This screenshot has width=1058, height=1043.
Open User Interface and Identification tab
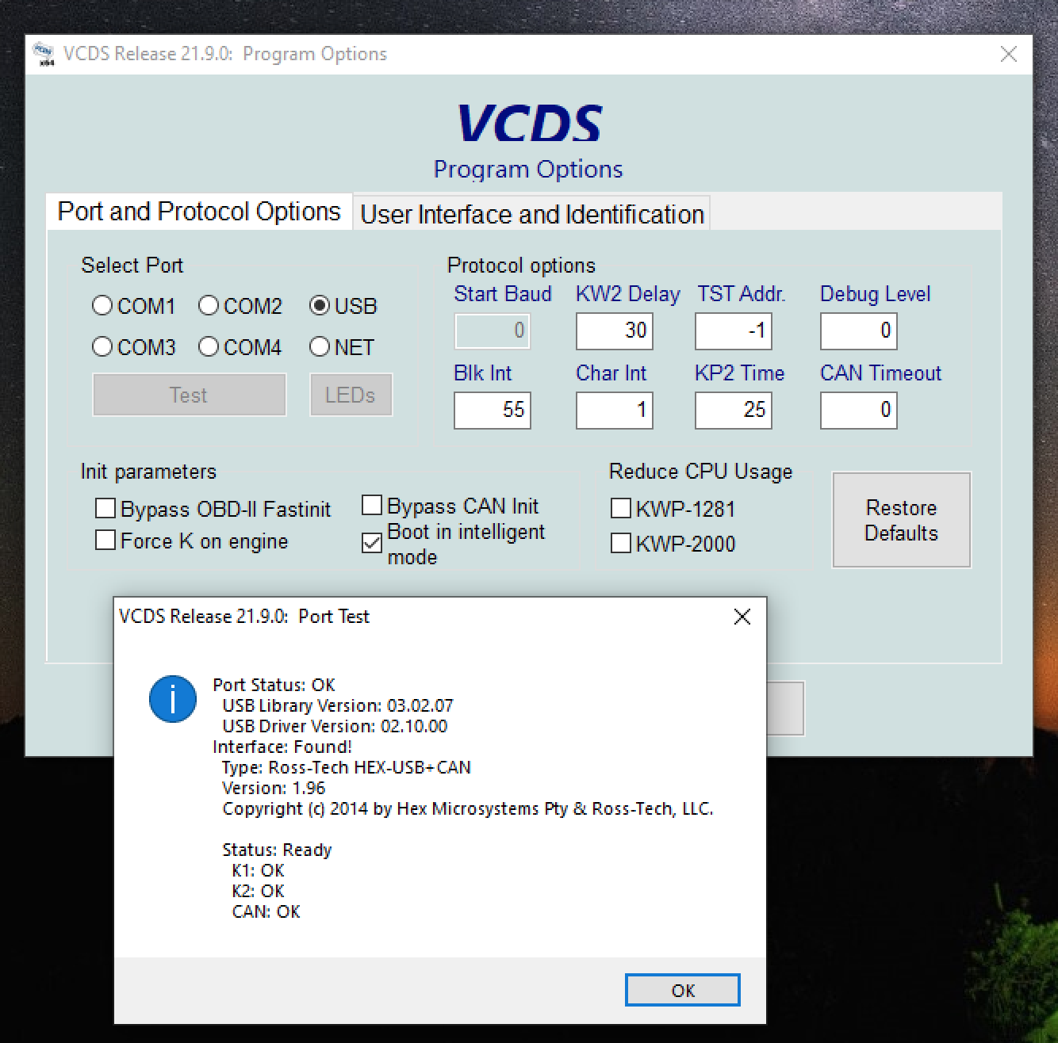pyautogui.click(x=532, y=214)
